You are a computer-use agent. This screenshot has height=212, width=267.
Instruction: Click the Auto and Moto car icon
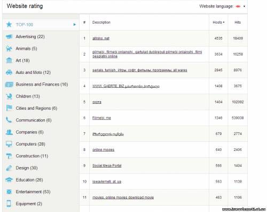click(9, 72)
